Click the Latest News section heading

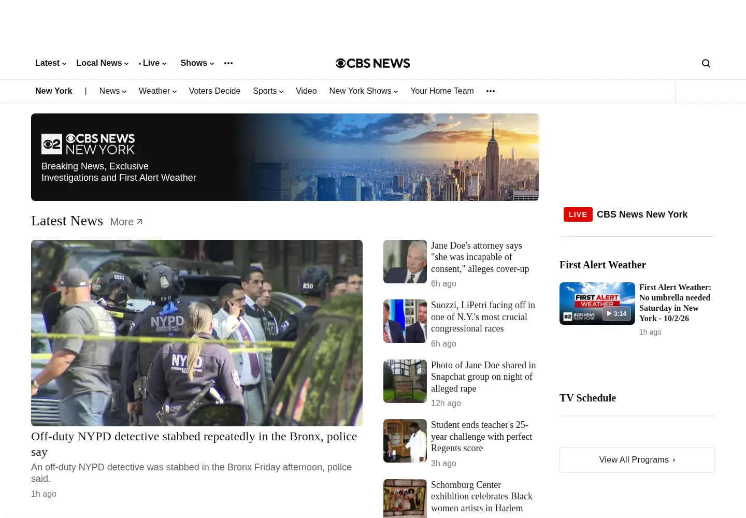click(x=67, y=221)
